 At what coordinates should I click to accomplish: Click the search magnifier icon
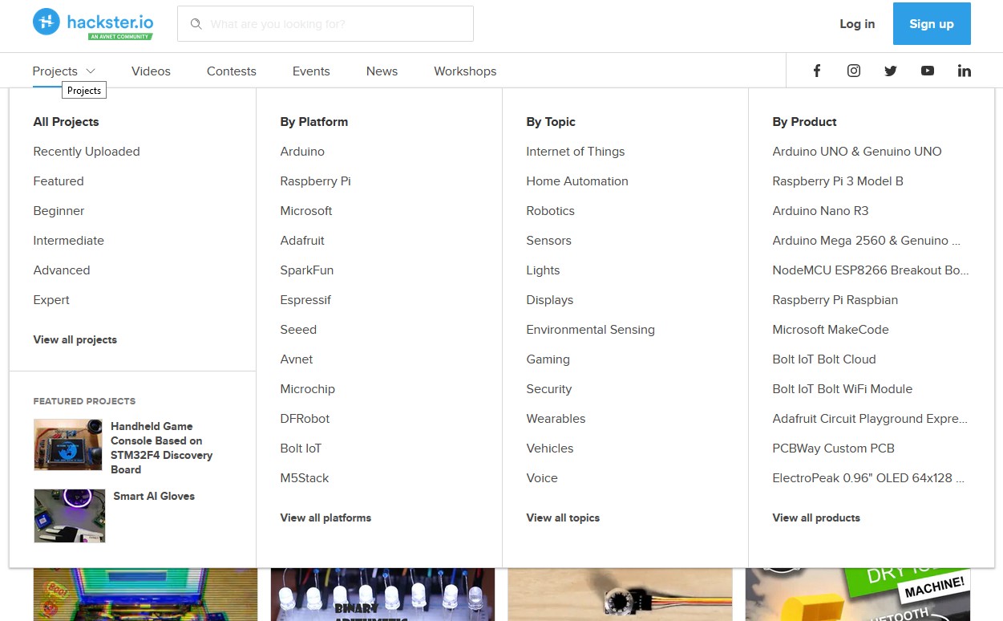(x=196, y=24)
